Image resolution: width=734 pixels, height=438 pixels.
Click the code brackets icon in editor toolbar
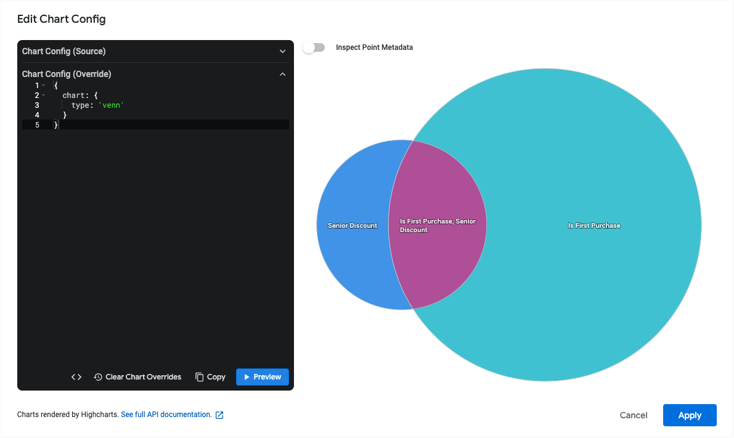pos(76,377)
